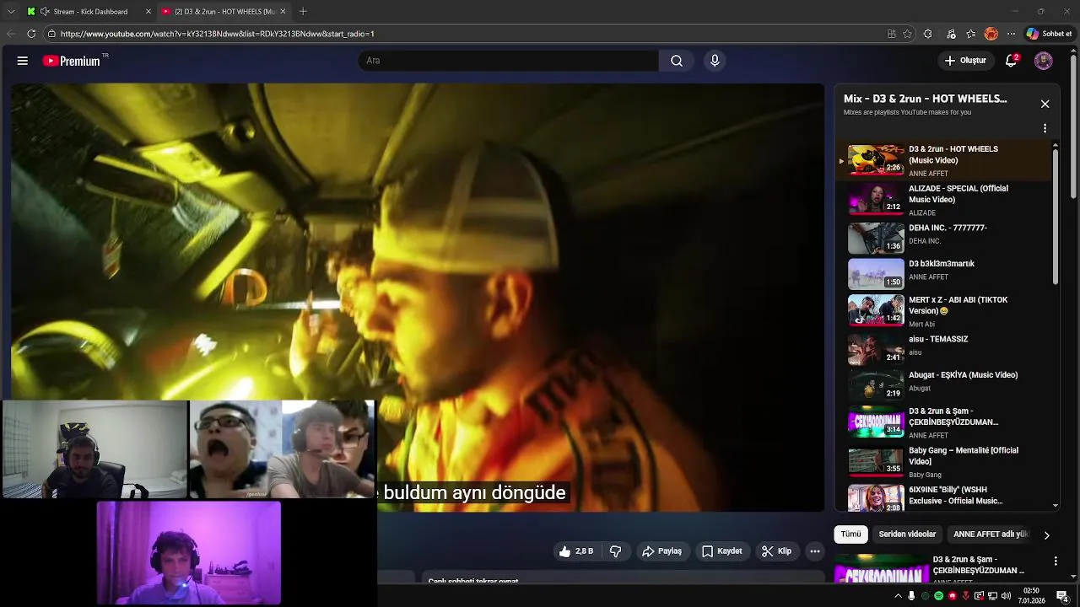Open Mix playlist three-dot options
Screen dimensions: 1080x607
1045,129
